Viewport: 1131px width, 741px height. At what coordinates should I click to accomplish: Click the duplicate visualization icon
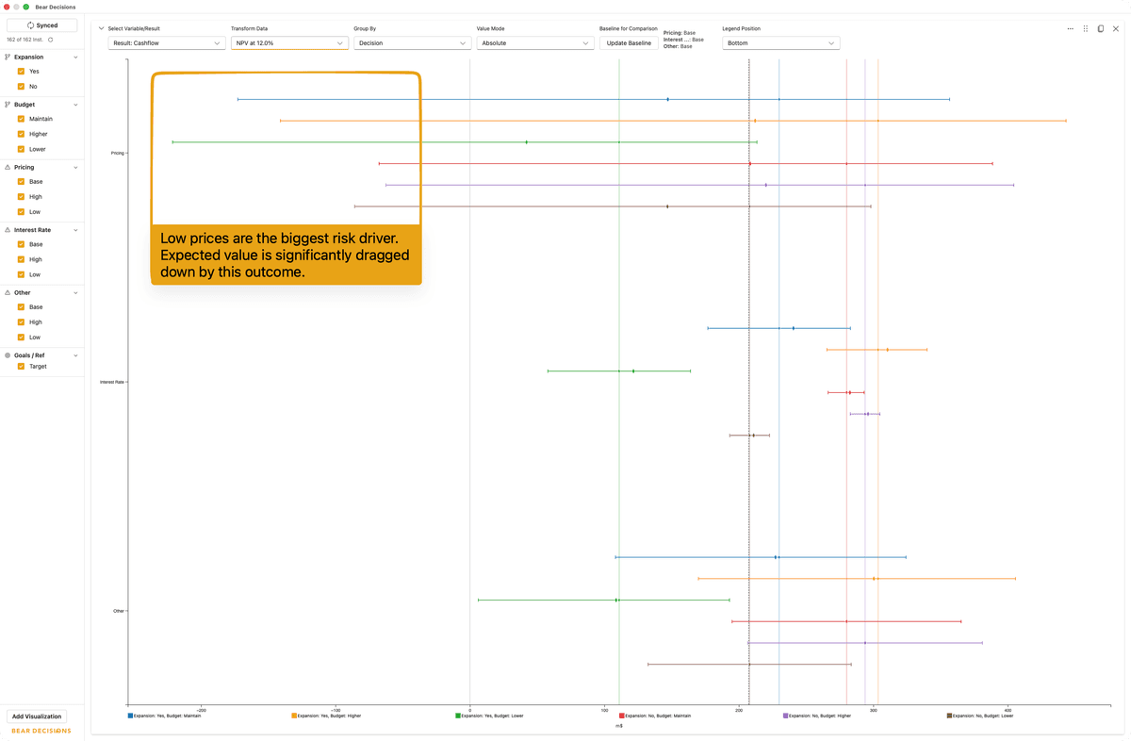point(1101,28)
